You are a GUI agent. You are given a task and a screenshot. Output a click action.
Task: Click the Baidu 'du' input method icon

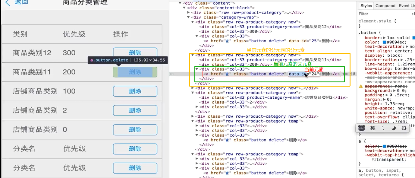click(x=361, y=128)
